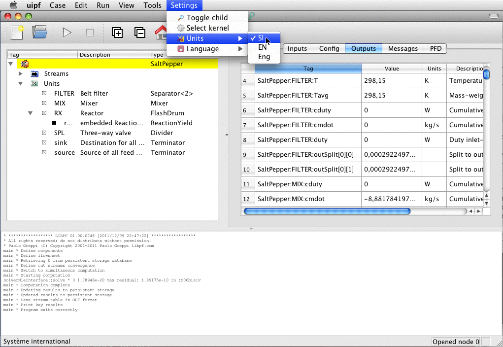Click the Expand all plus icon
This screenshot has width=503, height=347.
[x=117, y=33]
